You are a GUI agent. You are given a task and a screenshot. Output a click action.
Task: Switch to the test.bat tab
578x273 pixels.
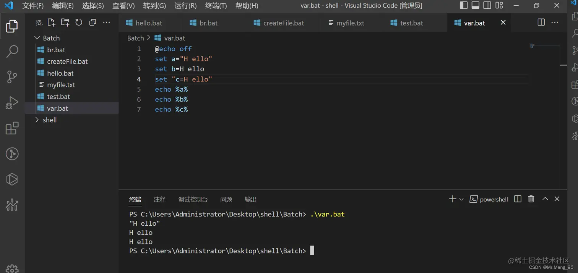pyautogui.click(x=411, y=23)
